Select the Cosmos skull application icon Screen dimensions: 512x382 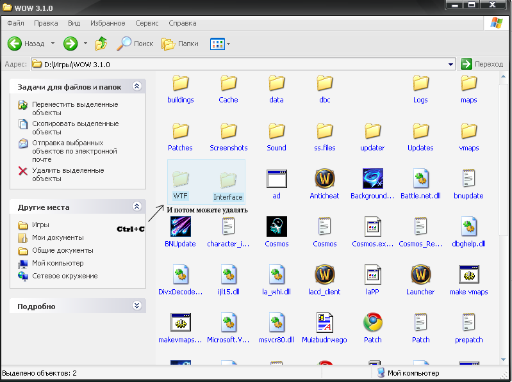click(276, 227)
